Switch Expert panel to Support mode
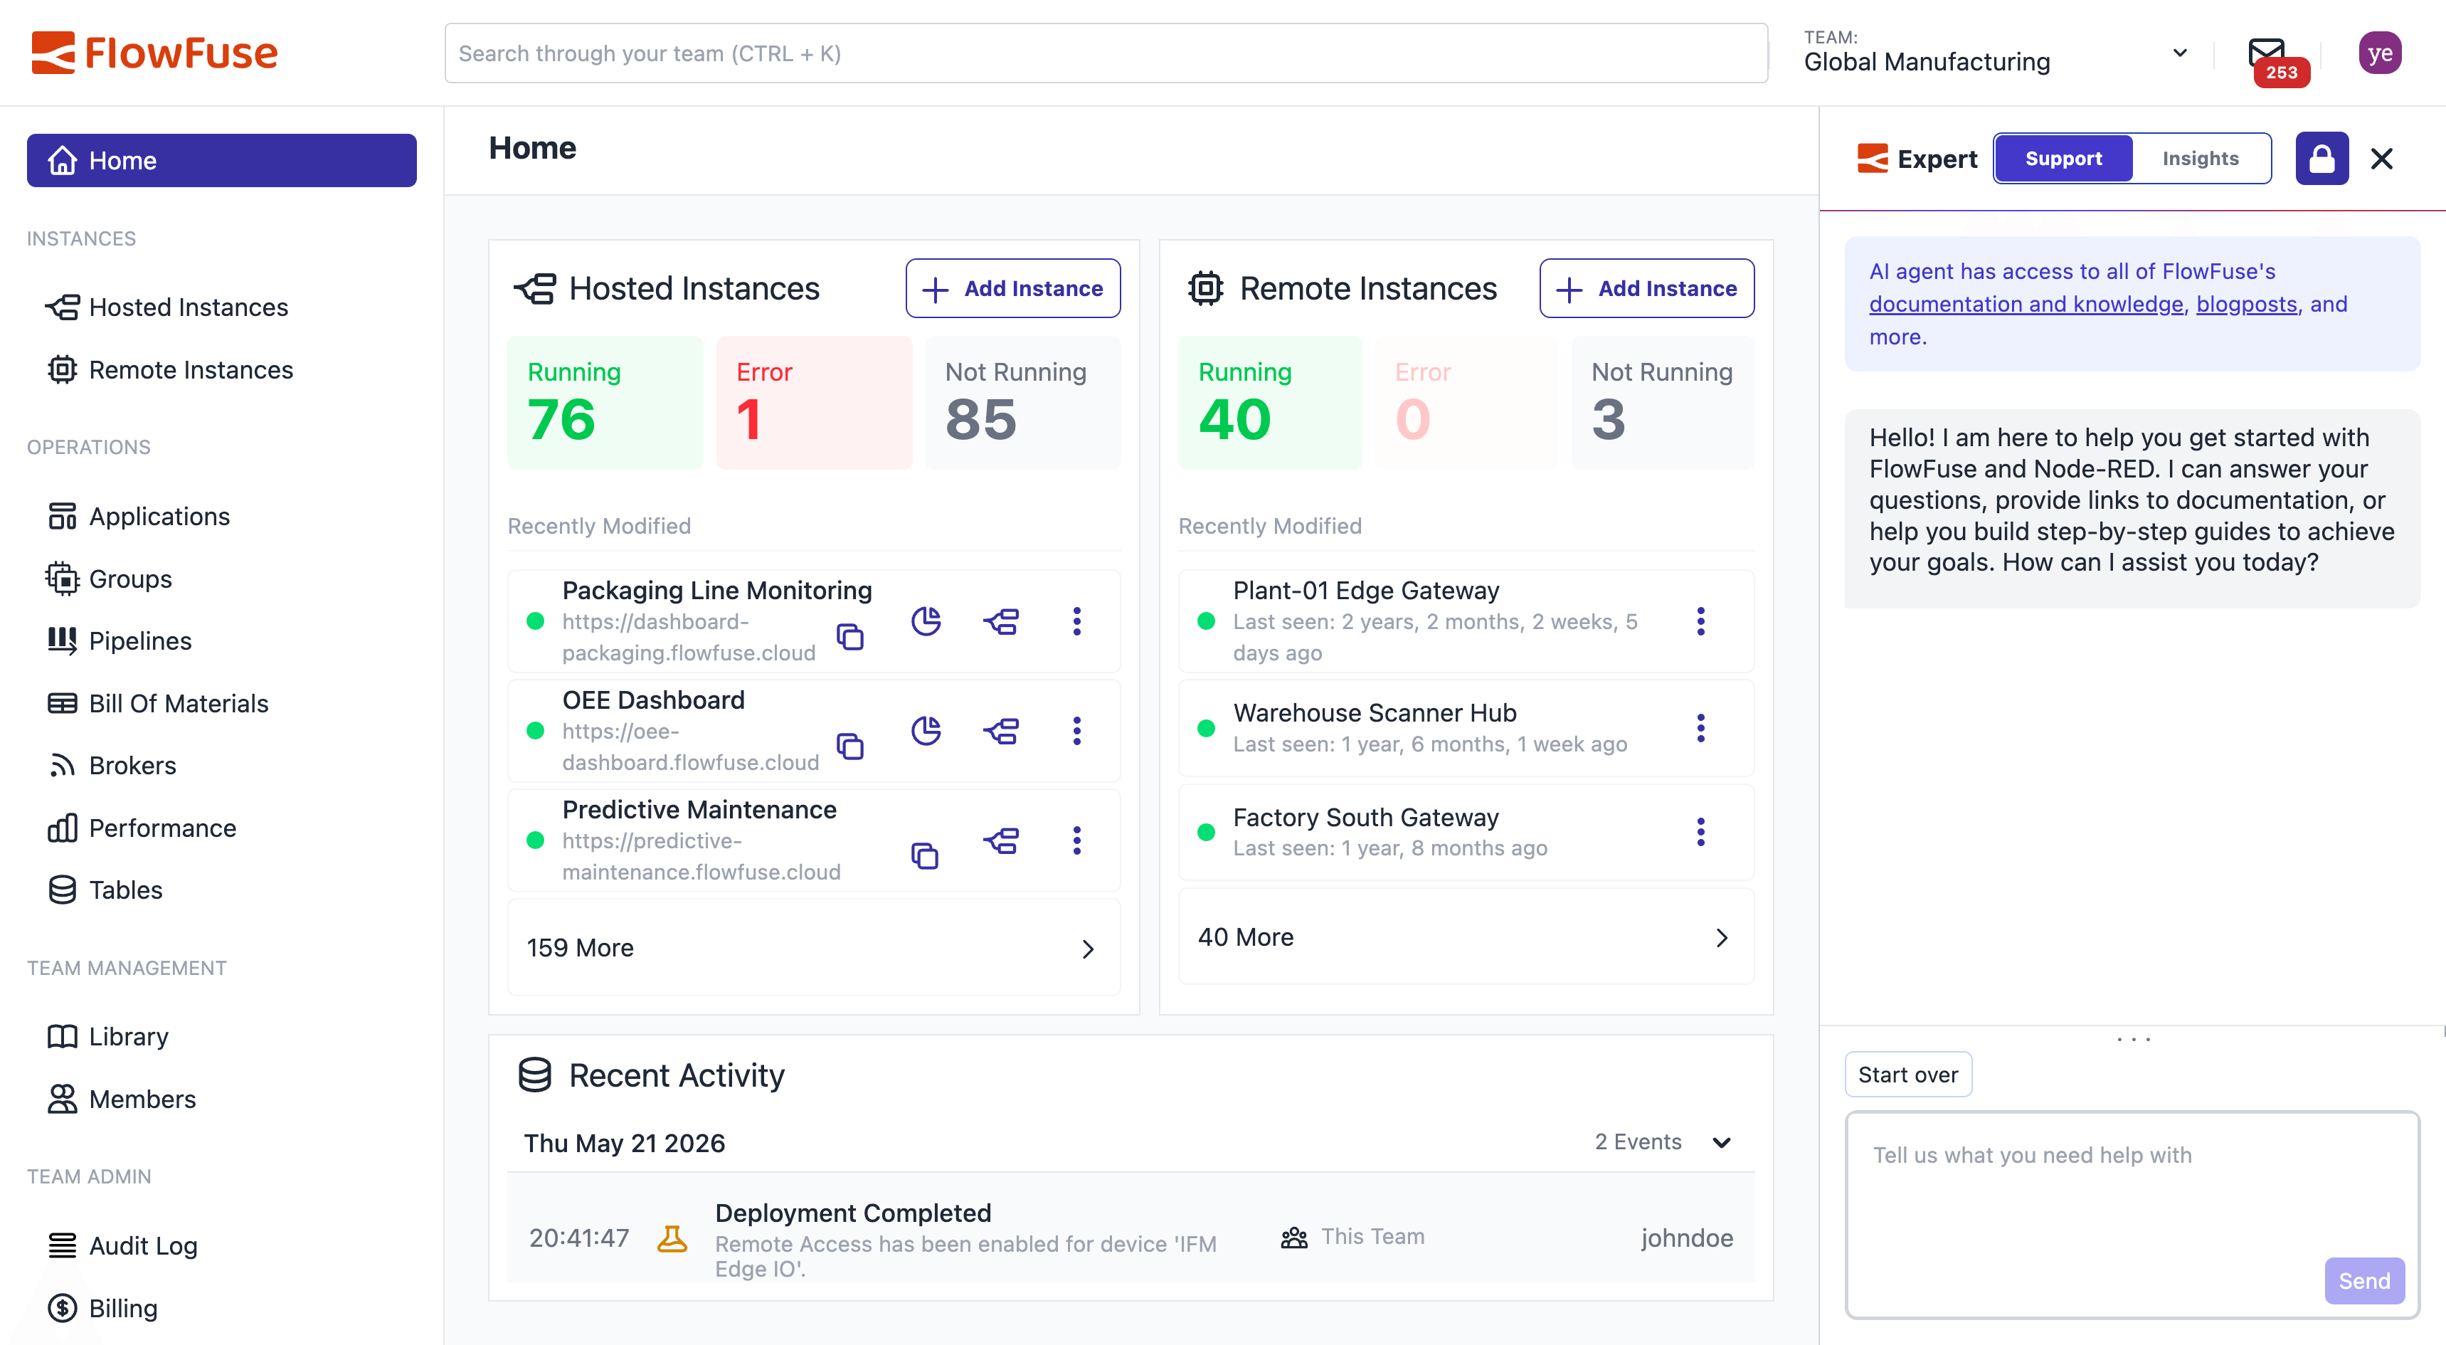The height and width of the screenshot is (1345, 2446). click(x=2063, y=159)
